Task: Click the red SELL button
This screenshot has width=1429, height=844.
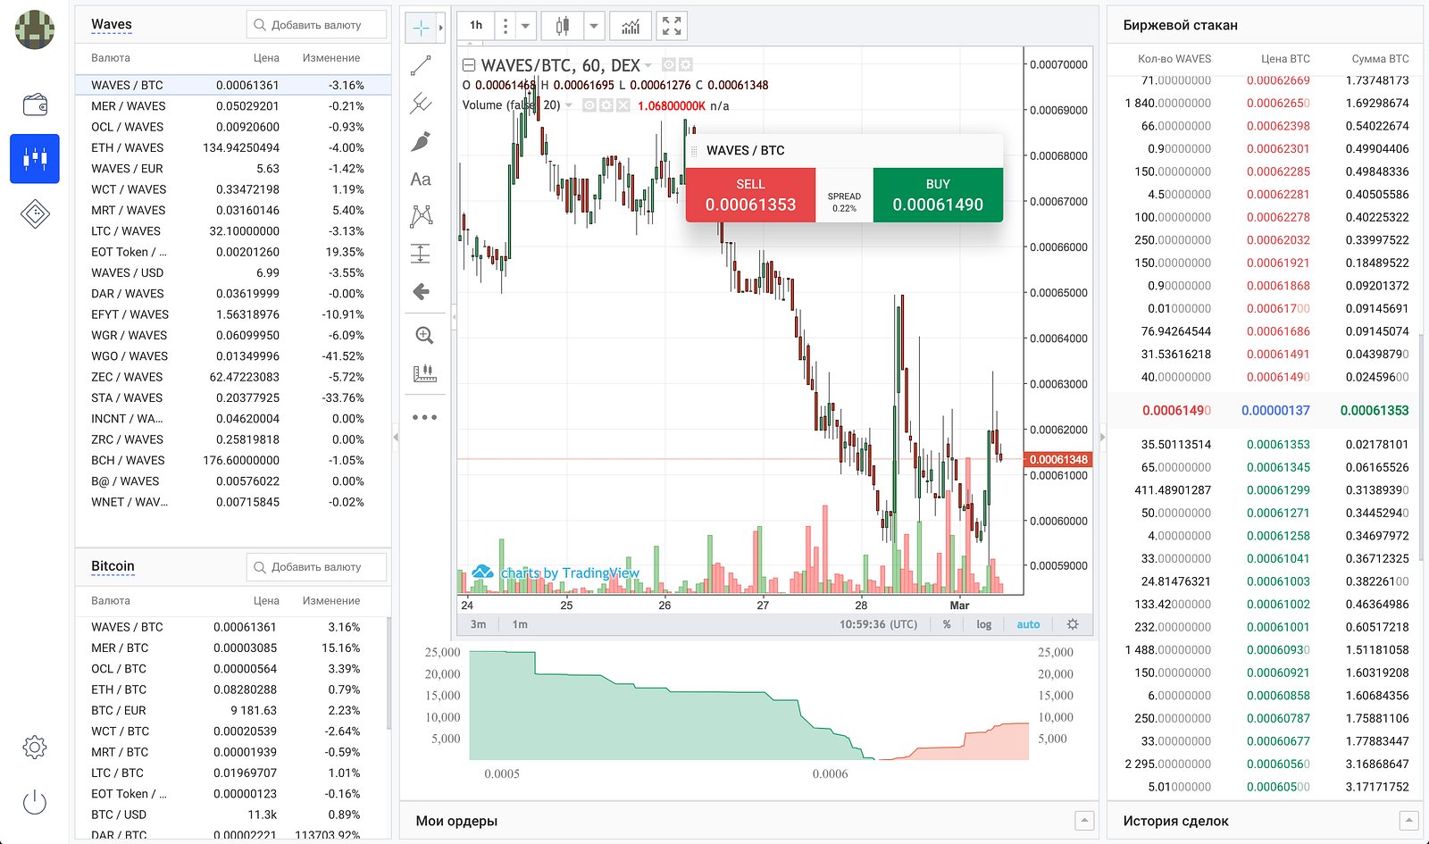Action: tap(750, 195)
